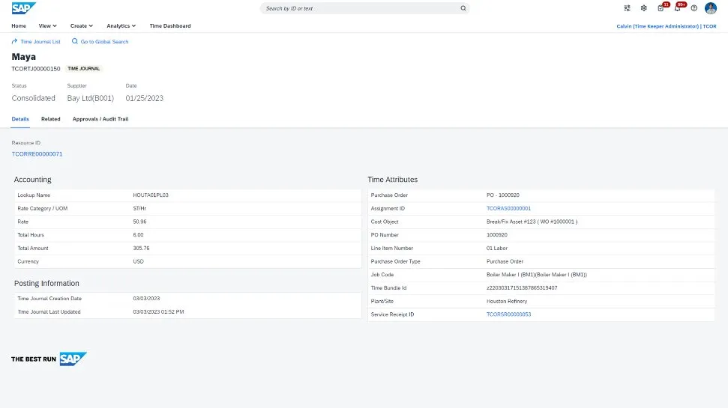Open the Time Dashboard menu item
The height and width of the screenshot is (408, 728).
170,25
